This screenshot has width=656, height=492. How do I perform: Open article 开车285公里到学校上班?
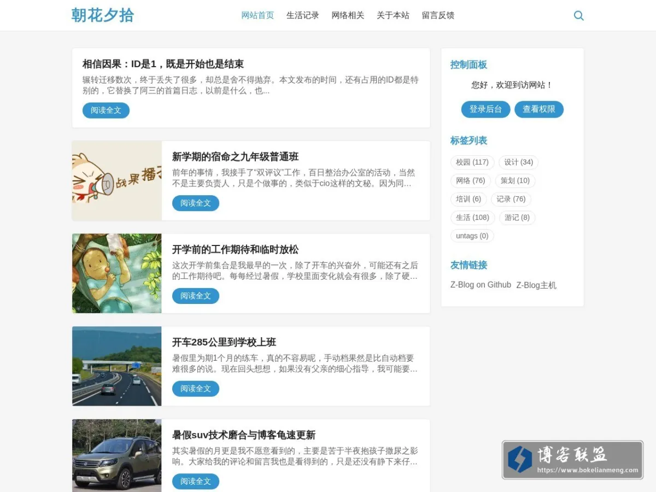tap(224, 343)
